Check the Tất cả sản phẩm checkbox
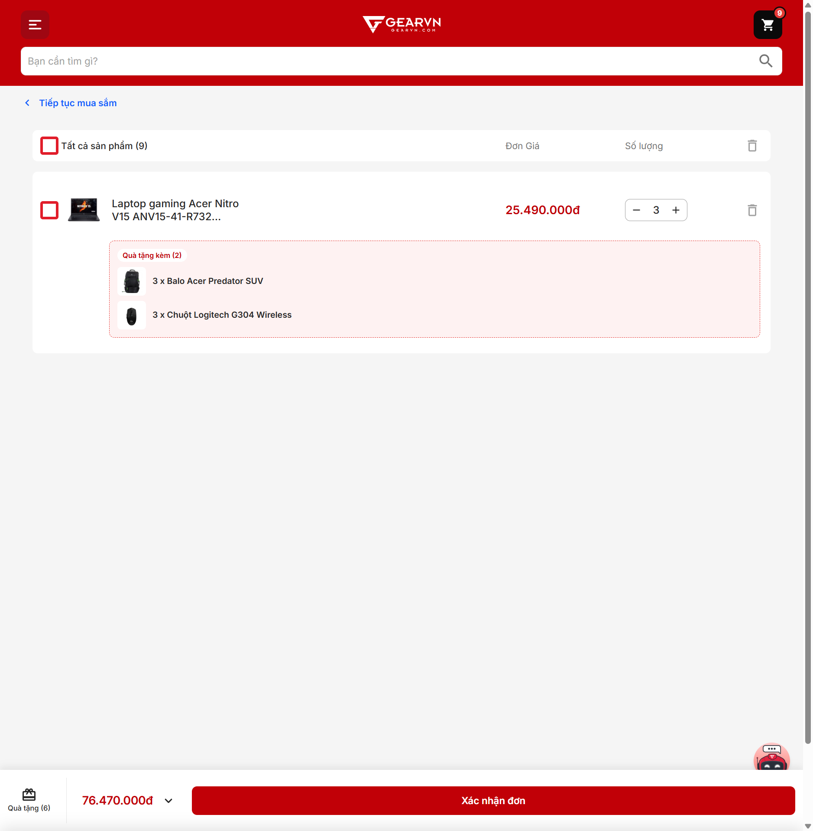 click(x=49, y=146)
